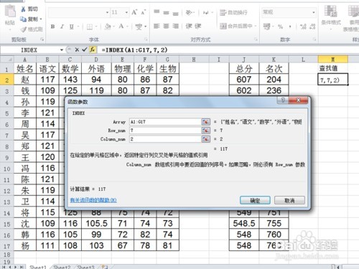This screenshot has width=359, height=269.
Task: Click in the formula bar text
Action: click(134, 50)
